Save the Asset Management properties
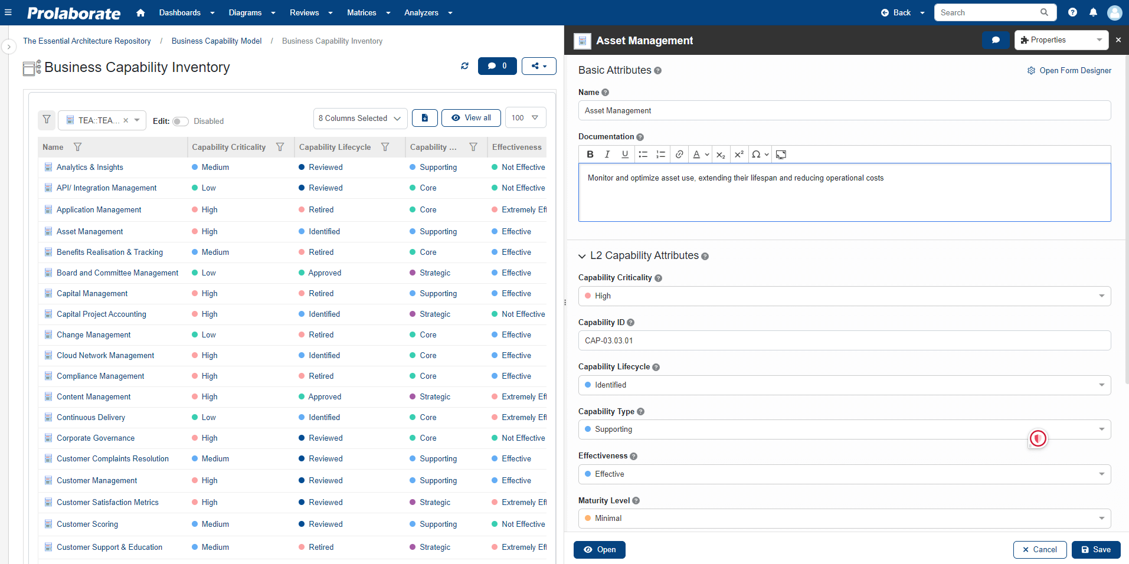This screenshot has width=1129, height=564. click(x=1095, y=550)
